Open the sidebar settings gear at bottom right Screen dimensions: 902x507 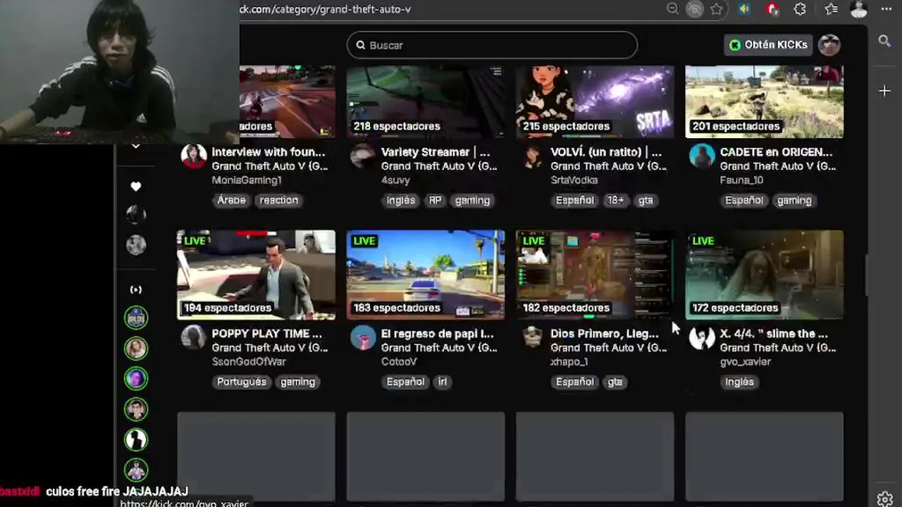(885, 499)
